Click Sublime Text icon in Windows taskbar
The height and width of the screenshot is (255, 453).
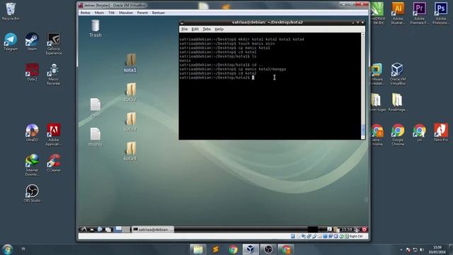pyautogui.click(x=215, y=249)
